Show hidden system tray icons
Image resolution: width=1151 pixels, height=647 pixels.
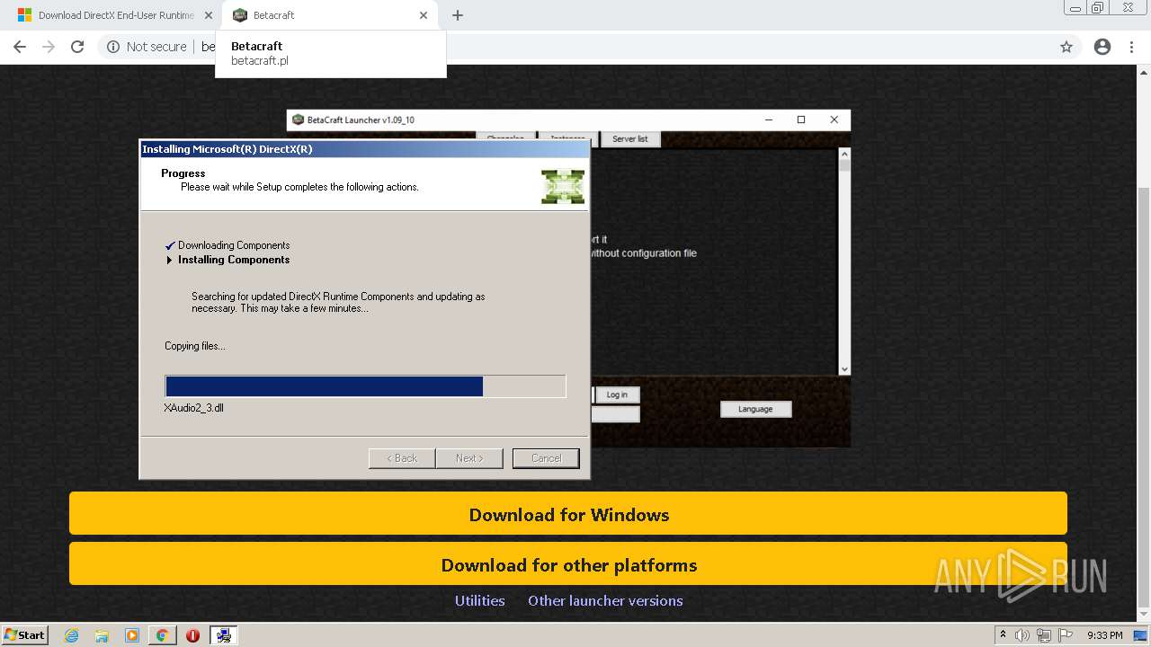click(1003, 634)
